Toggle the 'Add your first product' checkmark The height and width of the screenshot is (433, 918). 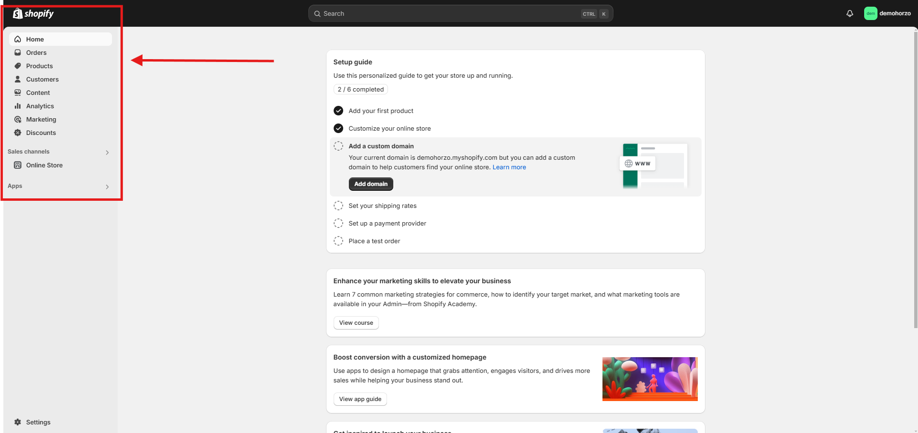338,111
